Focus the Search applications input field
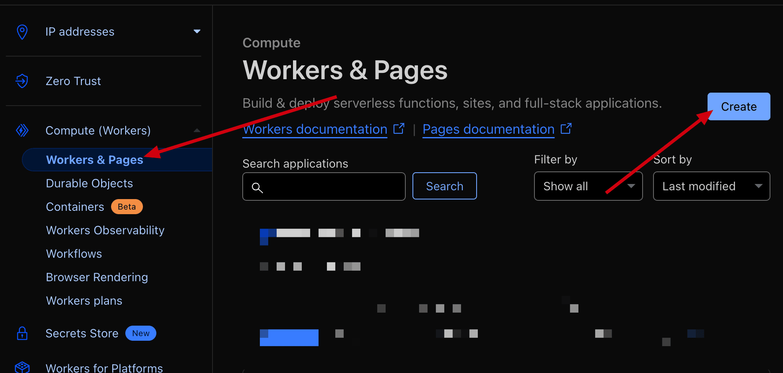Screen dimensions: 783x373 coord(324,186)
